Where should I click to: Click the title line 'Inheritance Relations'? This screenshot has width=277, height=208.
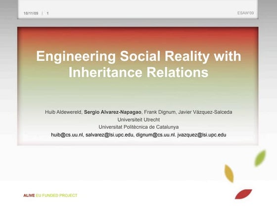(138, 72)
